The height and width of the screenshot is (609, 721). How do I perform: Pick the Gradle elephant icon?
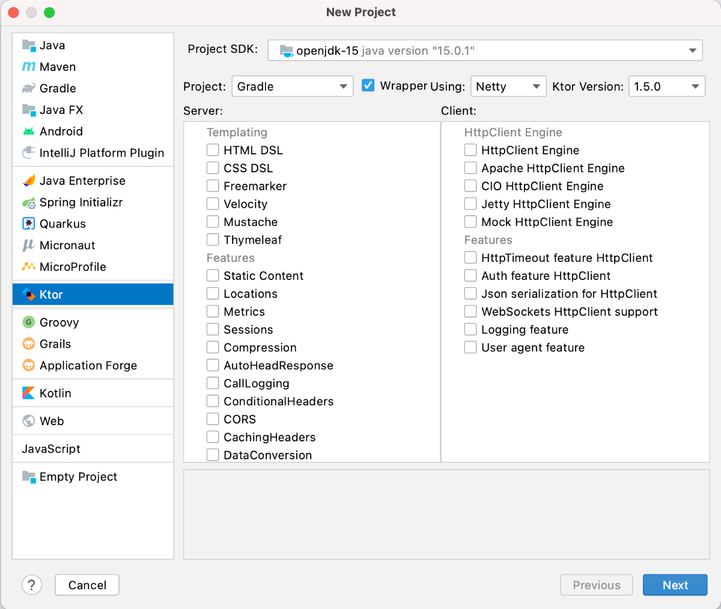coord(29,88)
